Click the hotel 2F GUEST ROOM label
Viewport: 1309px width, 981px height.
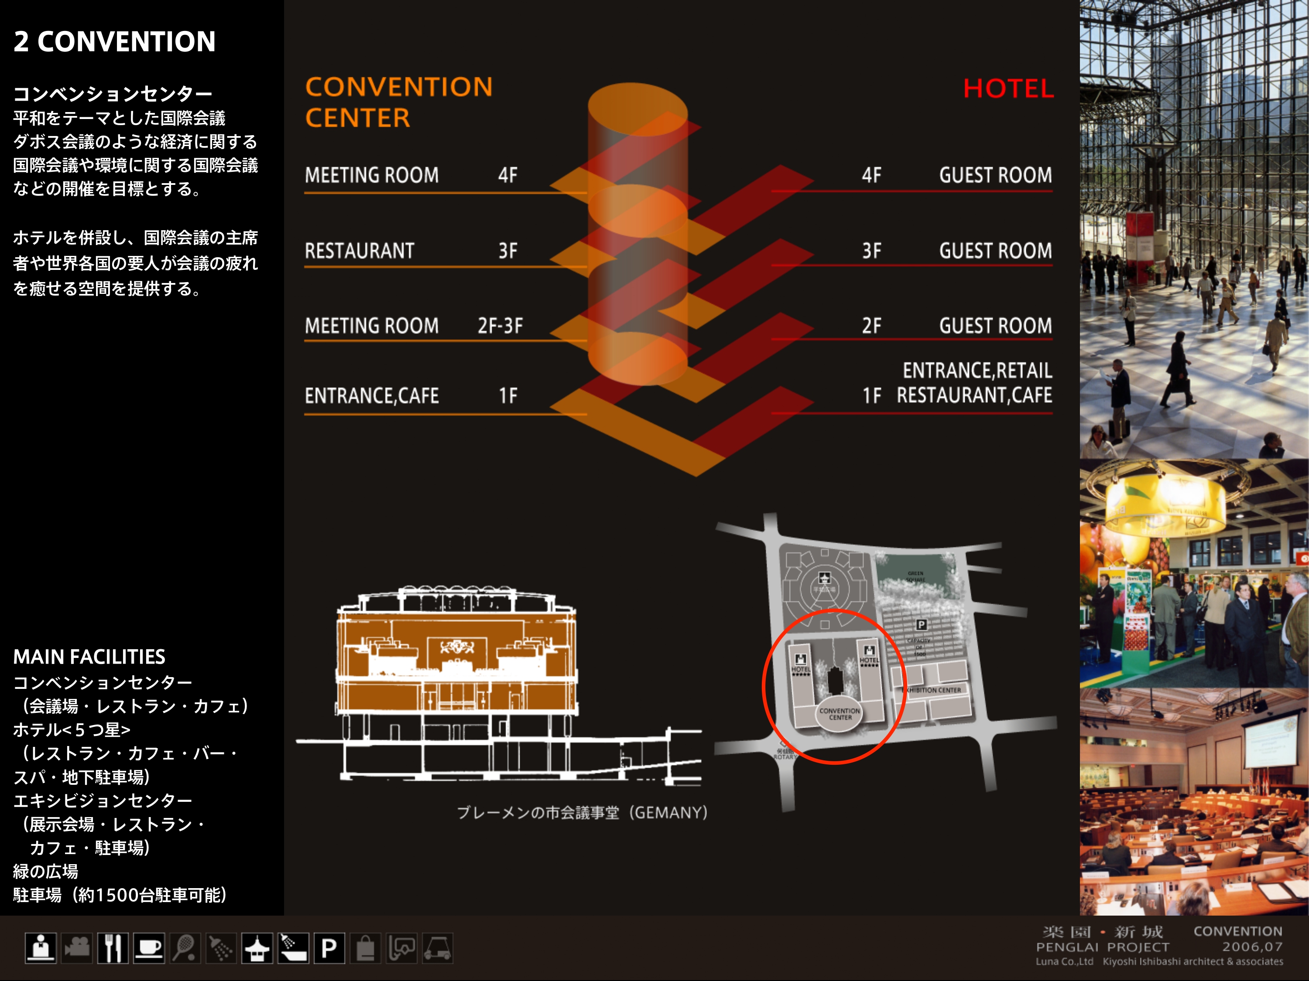click(x=957, y=326)
